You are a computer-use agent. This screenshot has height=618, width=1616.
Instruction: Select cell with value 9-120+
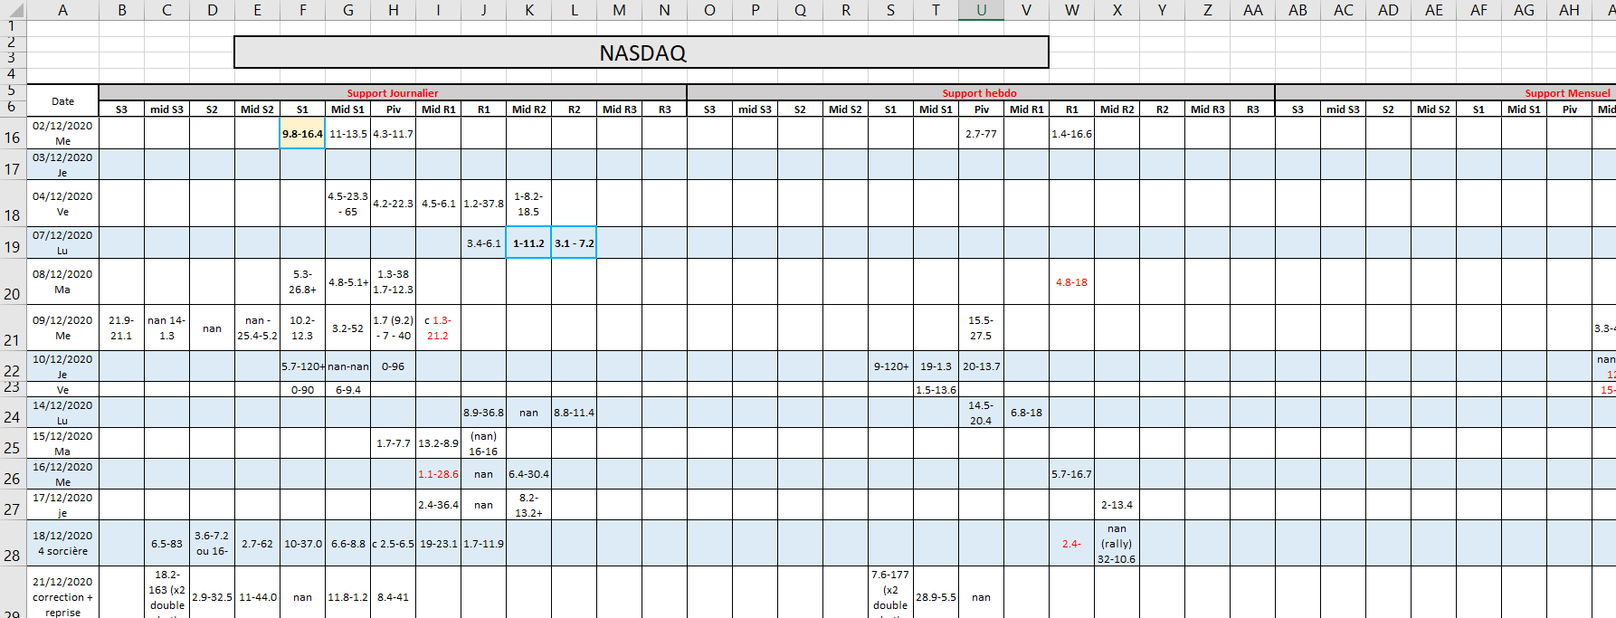click(x=890, y=366)
